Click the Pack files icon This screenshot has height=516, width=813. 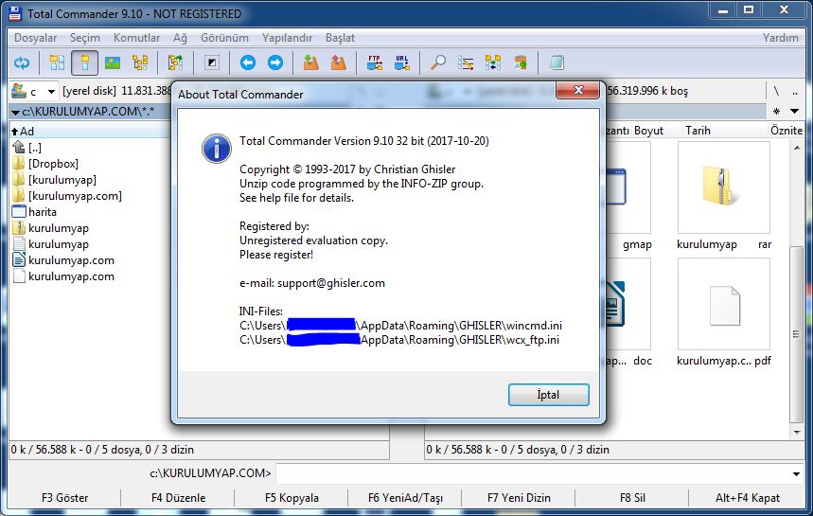tap(311, 63)
